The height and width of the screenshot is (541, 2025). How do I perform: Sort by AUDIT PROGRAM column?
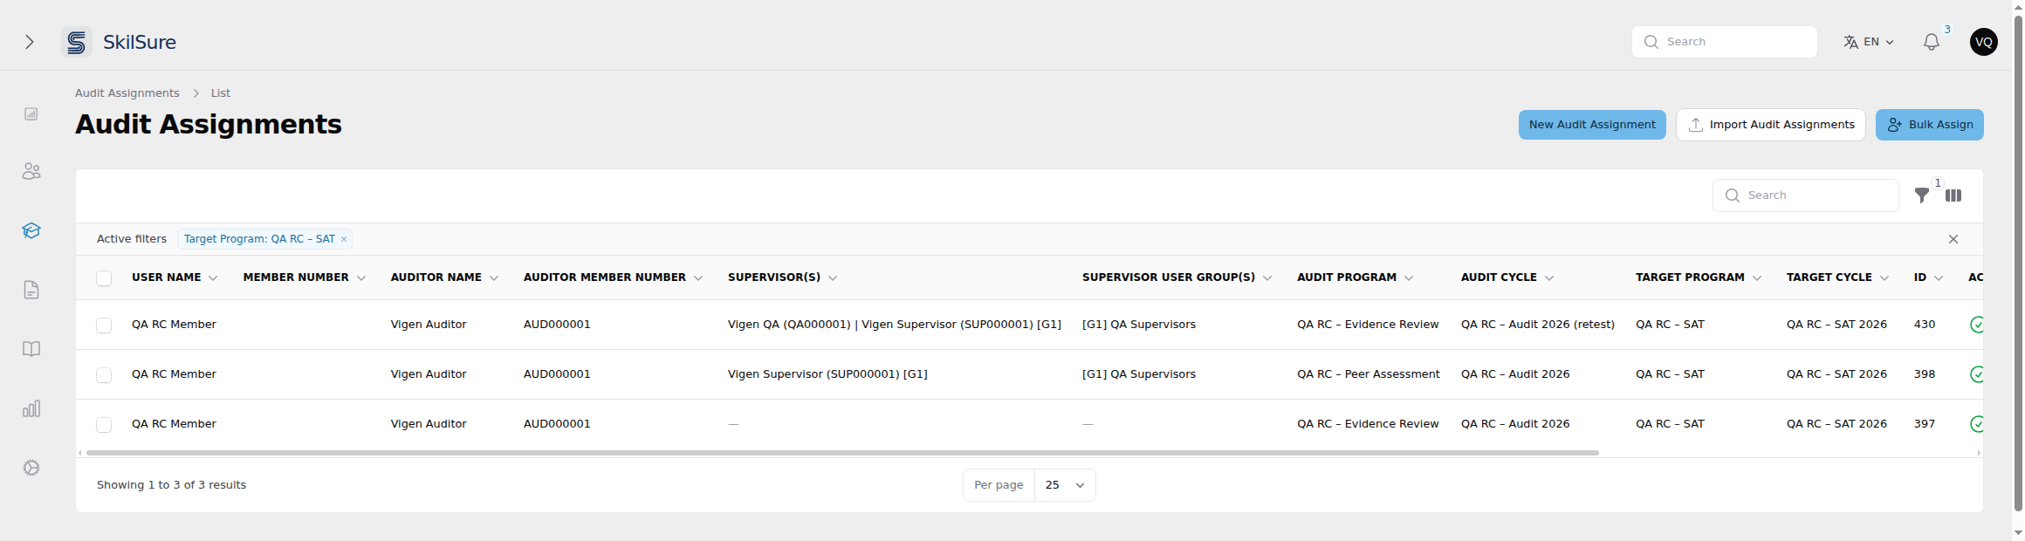pos(1355,277)
